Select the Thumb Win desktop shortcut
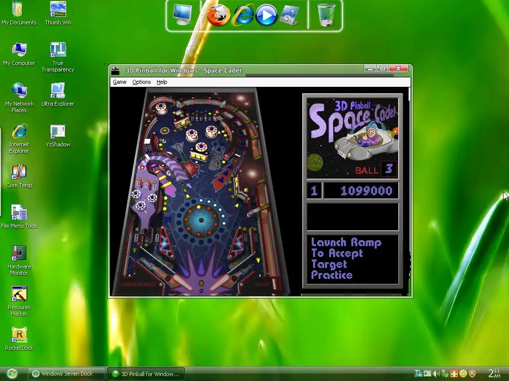This screenshot has width=509, height=381. coord(58,13)
